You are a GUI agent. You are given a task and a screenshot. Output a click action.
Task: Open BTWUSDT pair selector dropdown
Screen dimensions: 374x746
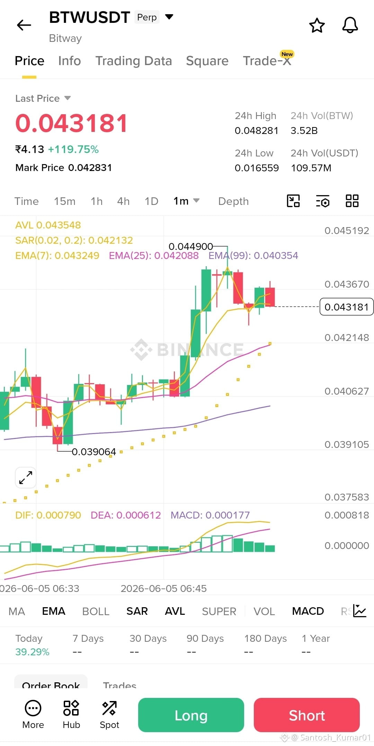pyautogui.click(x=169, y=17)
